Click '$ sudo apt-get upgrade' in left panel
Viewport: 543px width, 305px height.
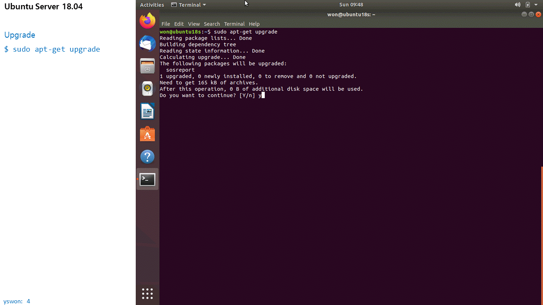click(52, 49)
